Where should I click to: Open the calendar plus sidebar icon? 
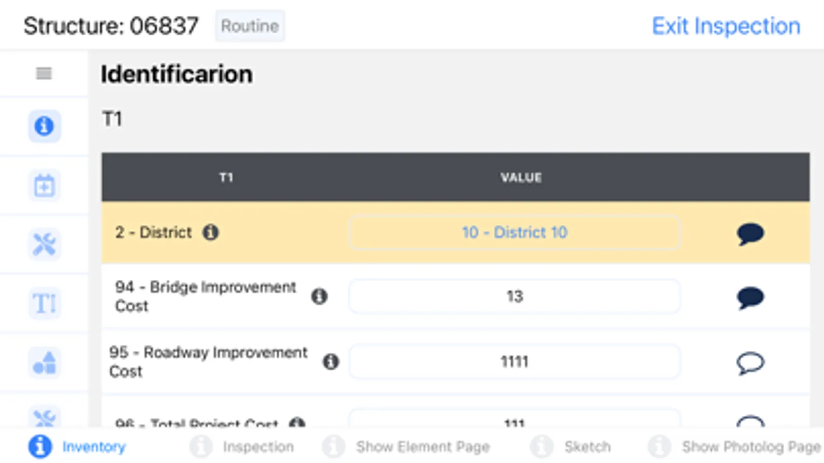click(x=44, y=185)
